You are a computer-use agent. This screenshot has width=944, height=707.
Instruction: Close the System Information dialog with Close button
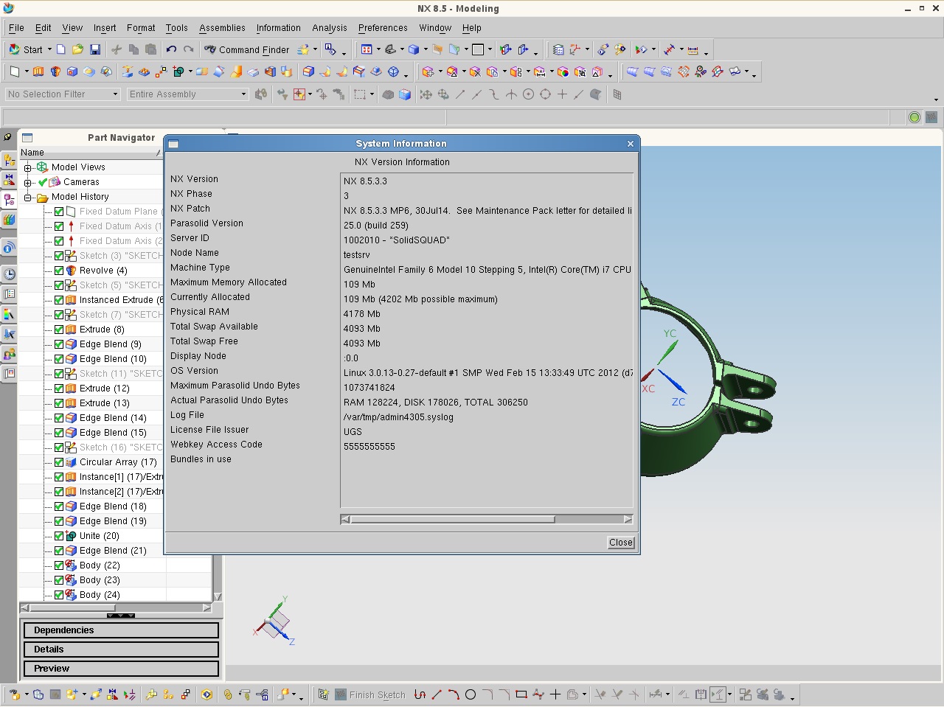coord(621,543)
